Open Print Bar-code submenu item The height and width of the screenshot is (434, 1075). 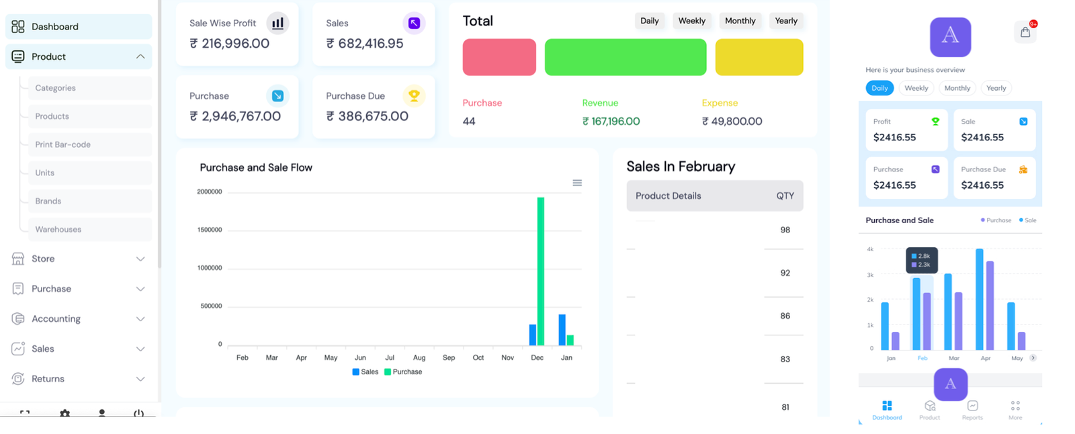pyautogui.click(x=90, y=144)
